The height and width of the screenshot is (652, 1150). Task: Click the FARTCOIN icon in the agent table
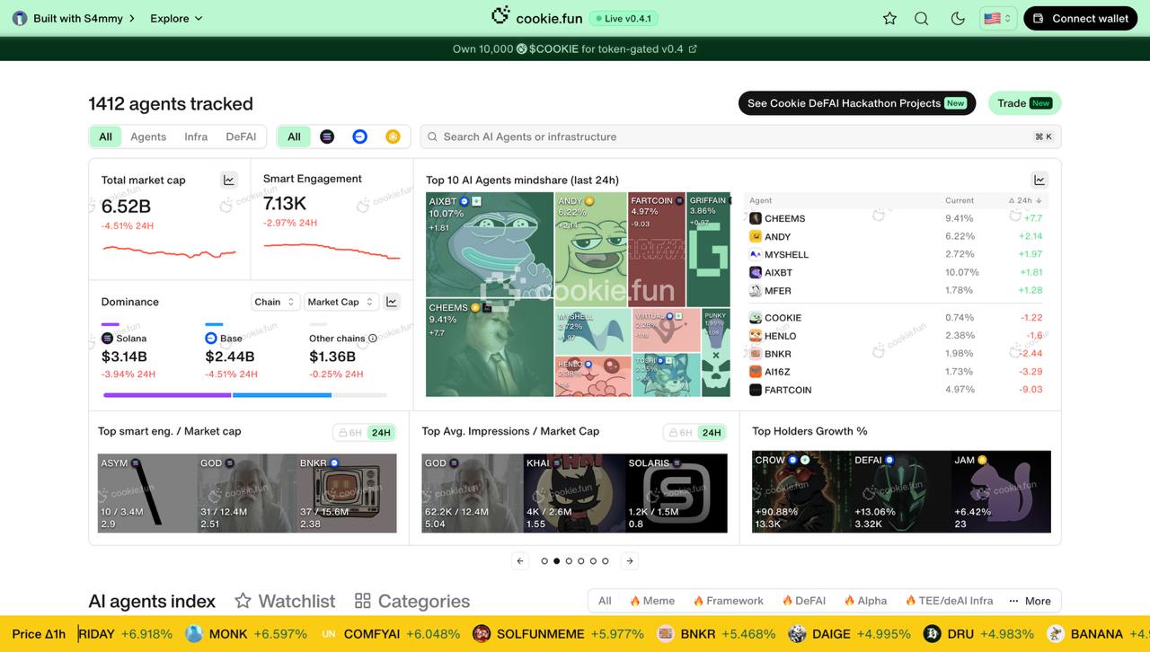756,390
